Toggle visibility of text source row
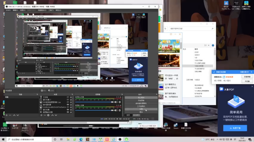The image size is (254, 142). tap(68, 97)
